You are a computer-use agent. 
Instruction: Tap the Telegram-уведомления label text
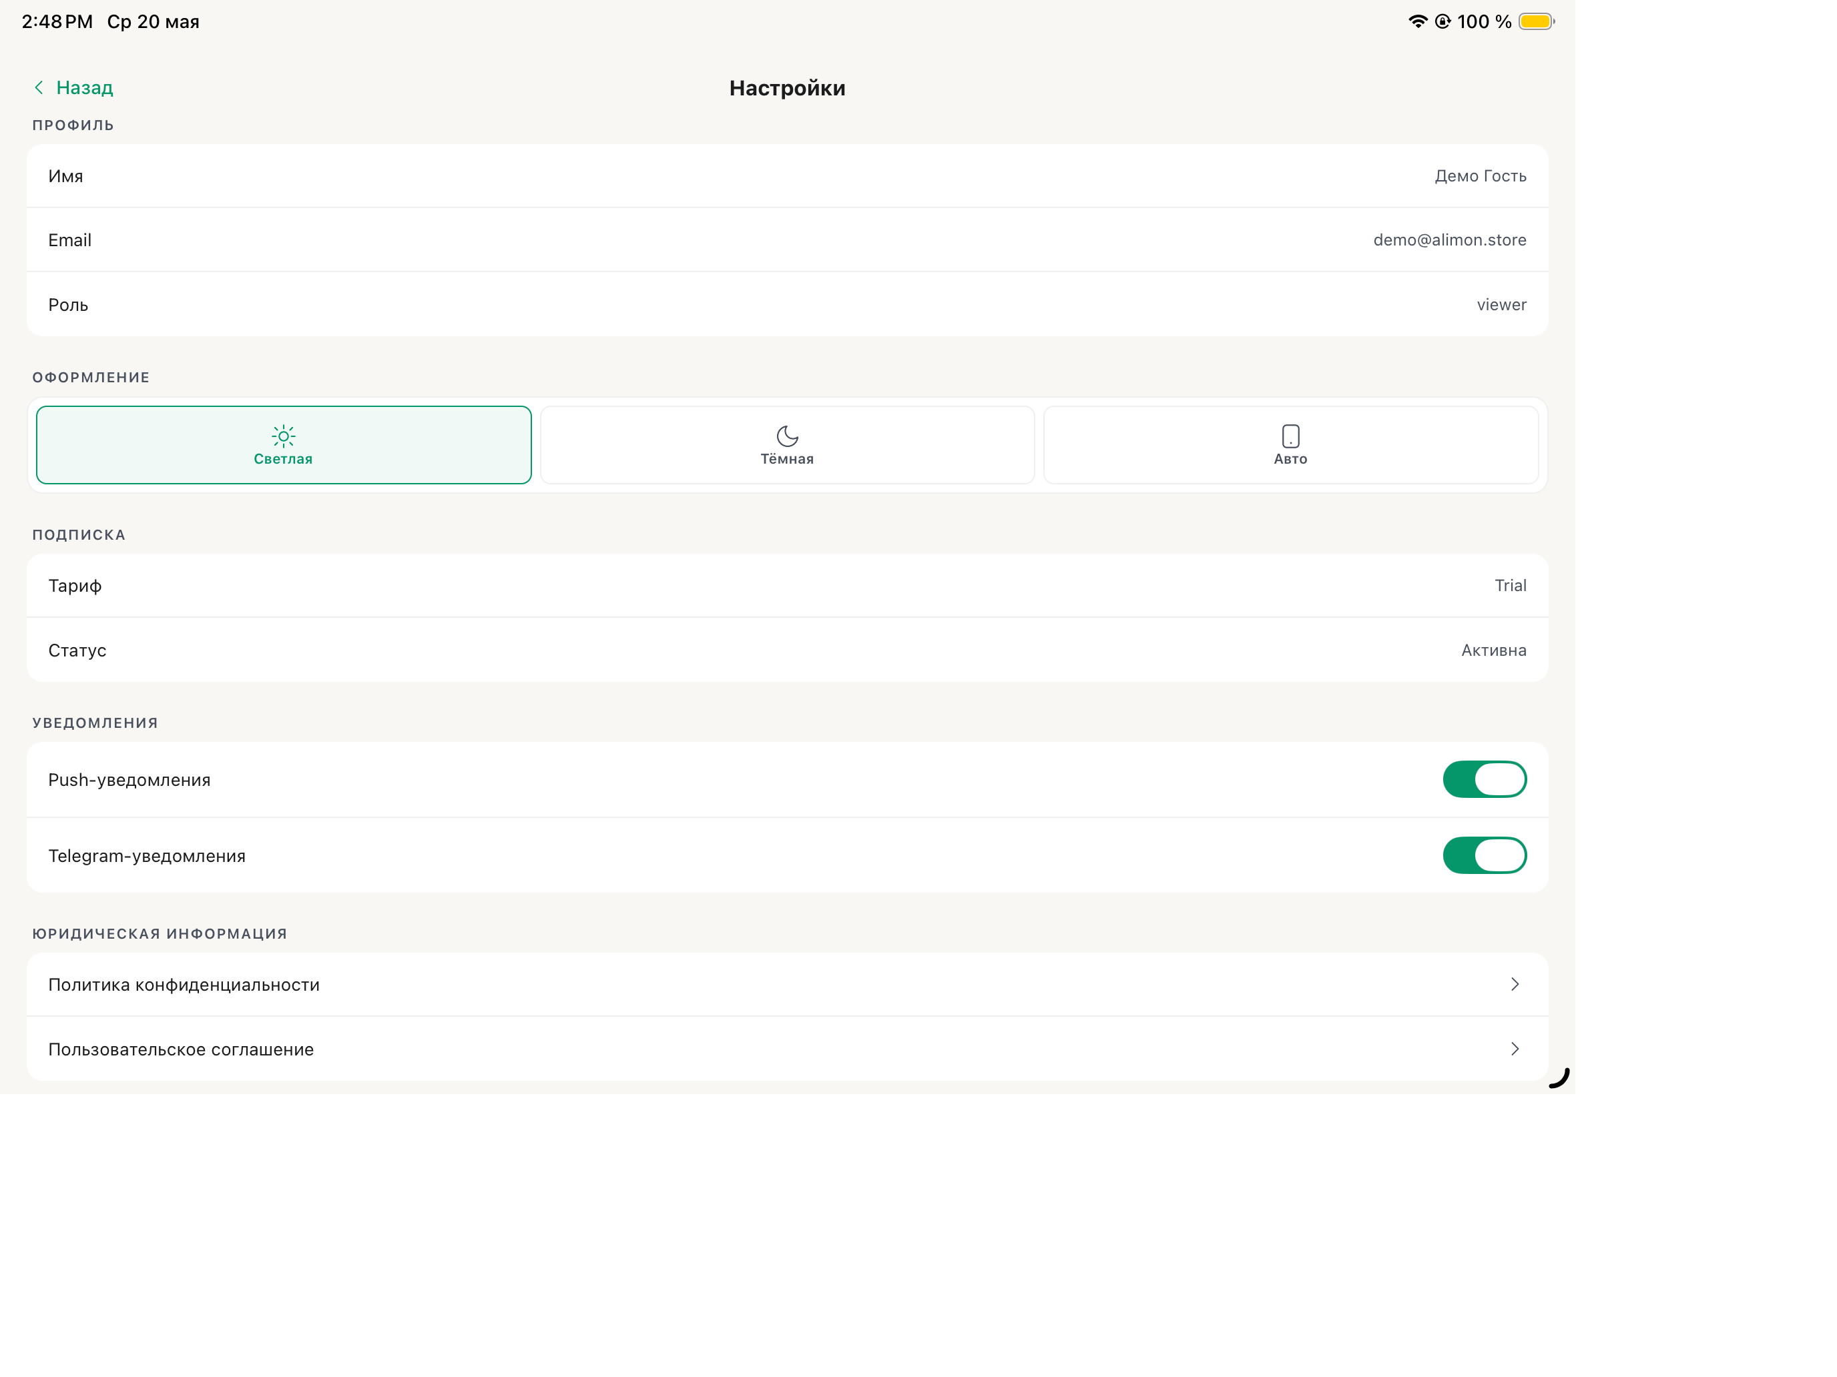[147, 856]
